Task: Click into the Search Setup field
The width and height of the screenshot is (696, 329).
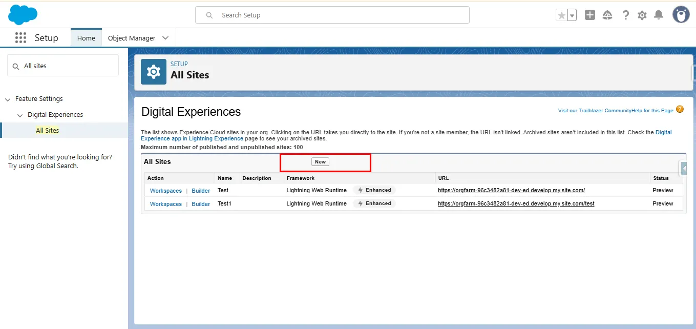Action: click(x=338, y=15)
